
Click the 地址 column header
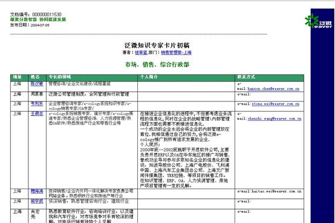[17, 77]
